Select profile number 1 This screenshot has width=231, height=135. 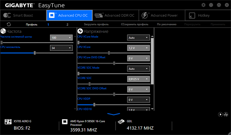[x=48, y=25]
